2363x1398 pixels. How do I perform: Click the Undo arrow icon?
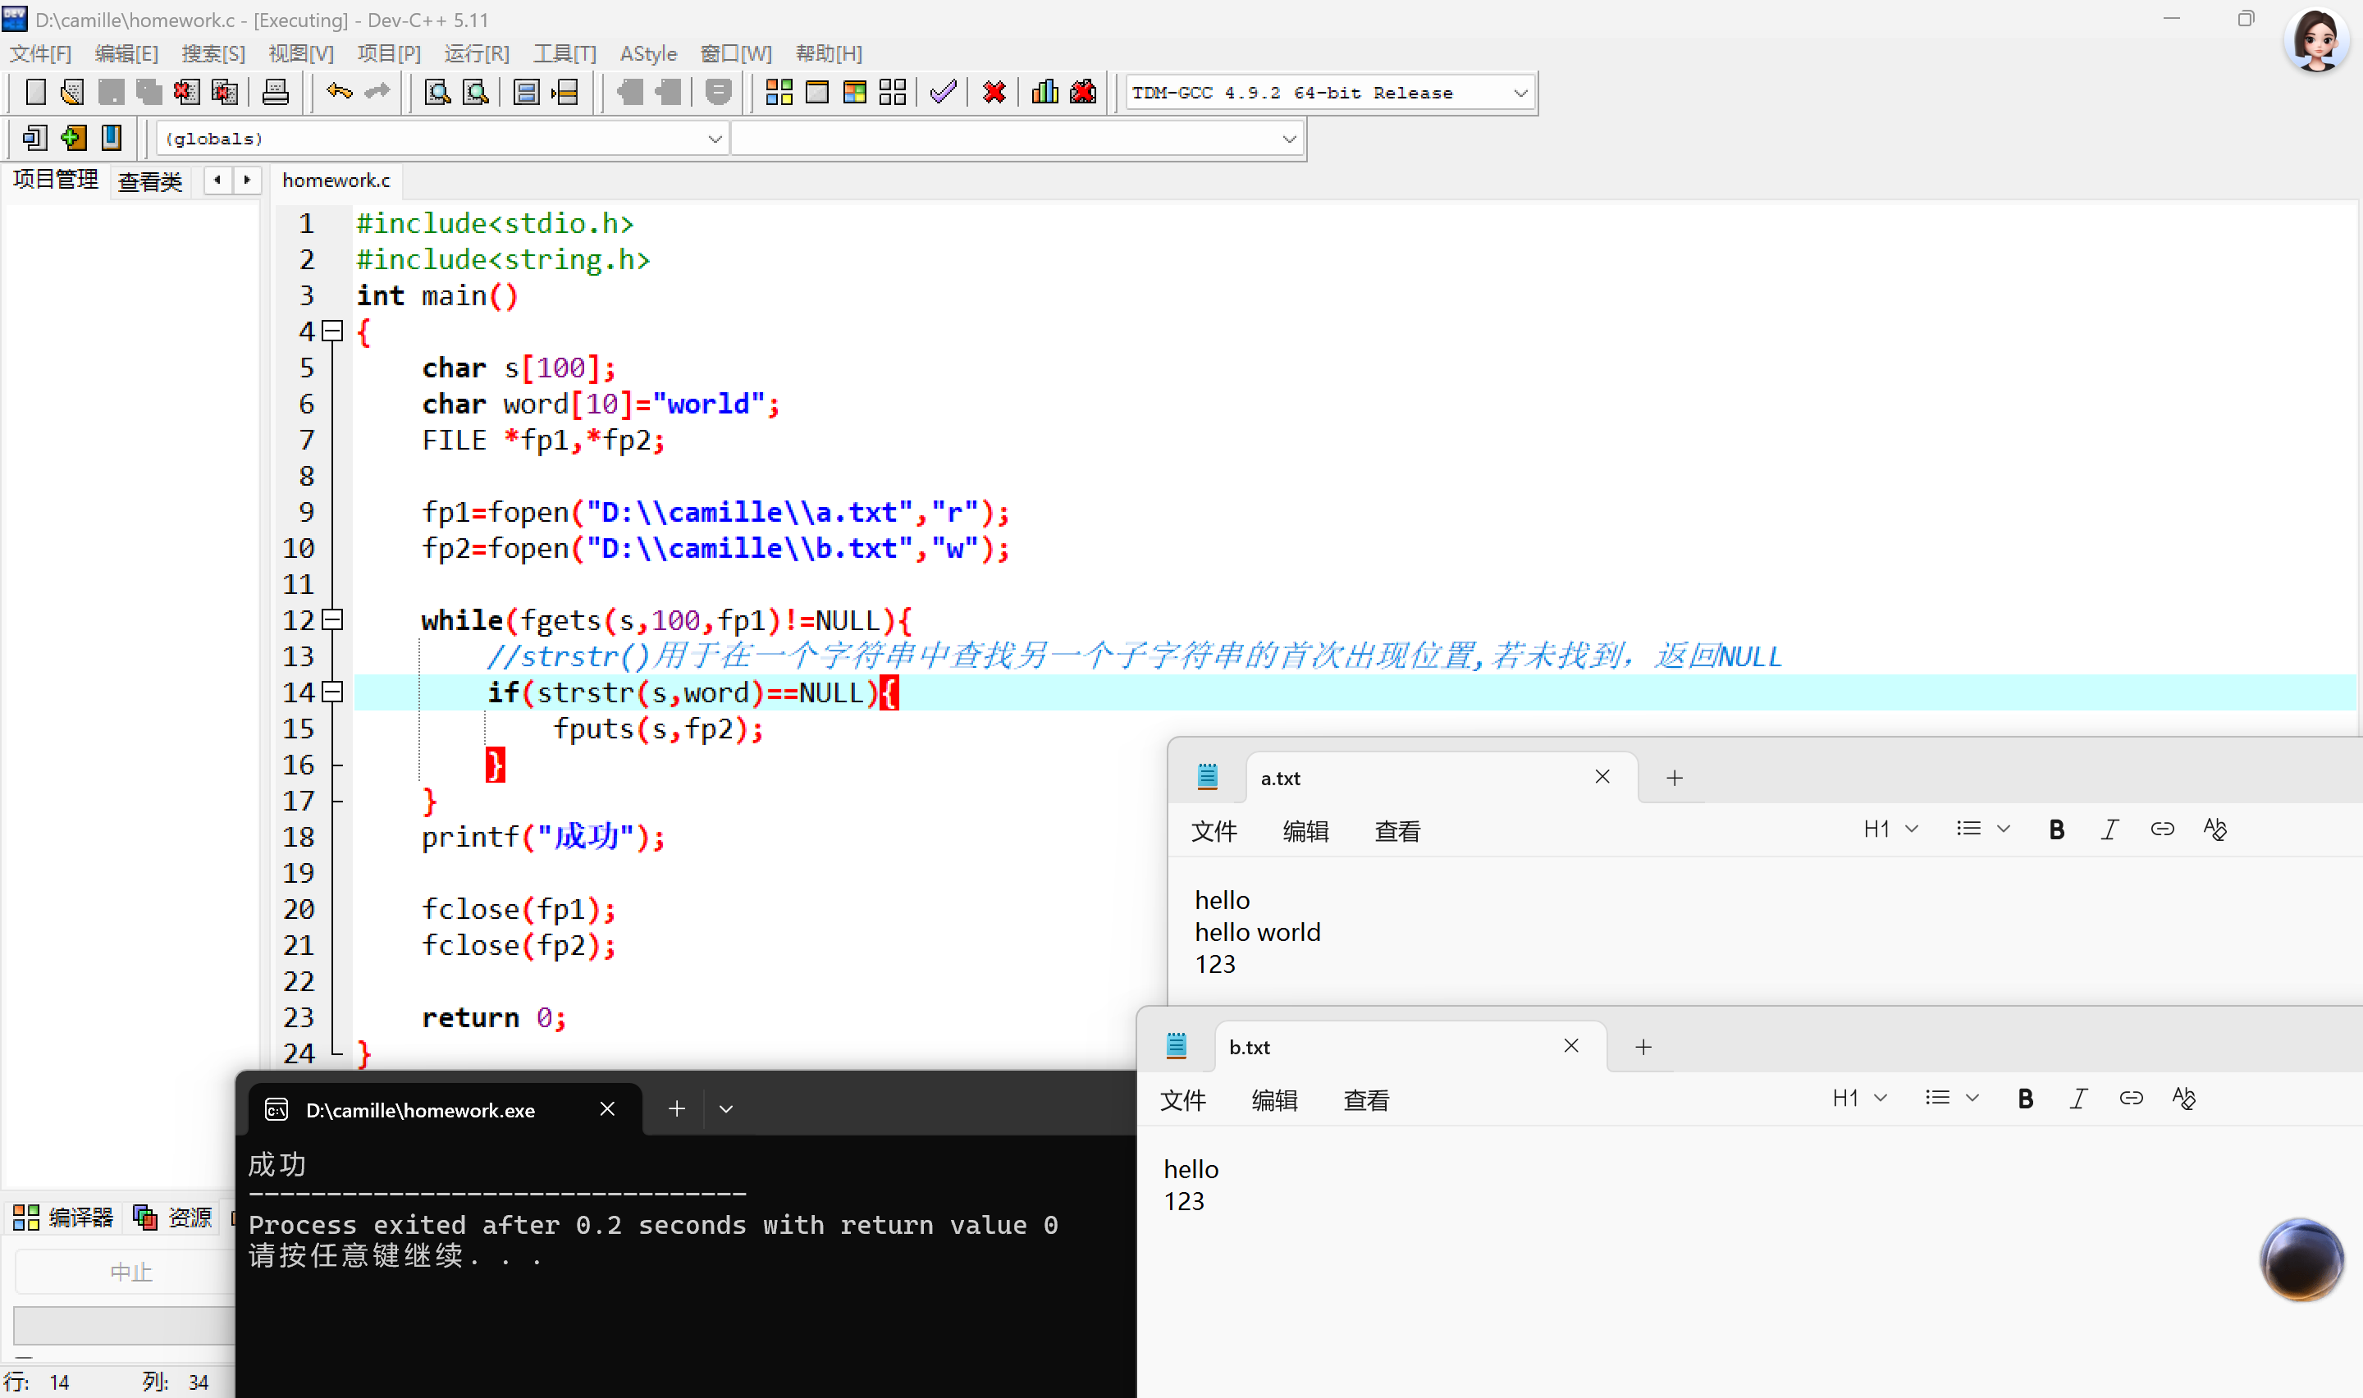tap(338, 93)
